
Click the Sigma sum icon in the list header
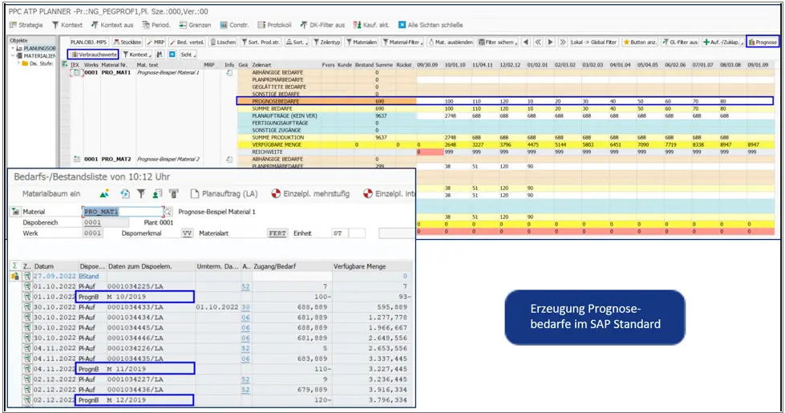click(14, 266)
